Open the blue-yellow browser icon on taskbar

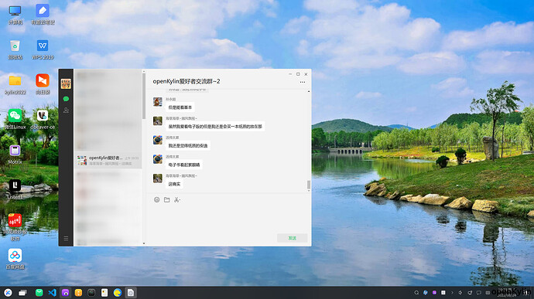(x=118, y=293)
